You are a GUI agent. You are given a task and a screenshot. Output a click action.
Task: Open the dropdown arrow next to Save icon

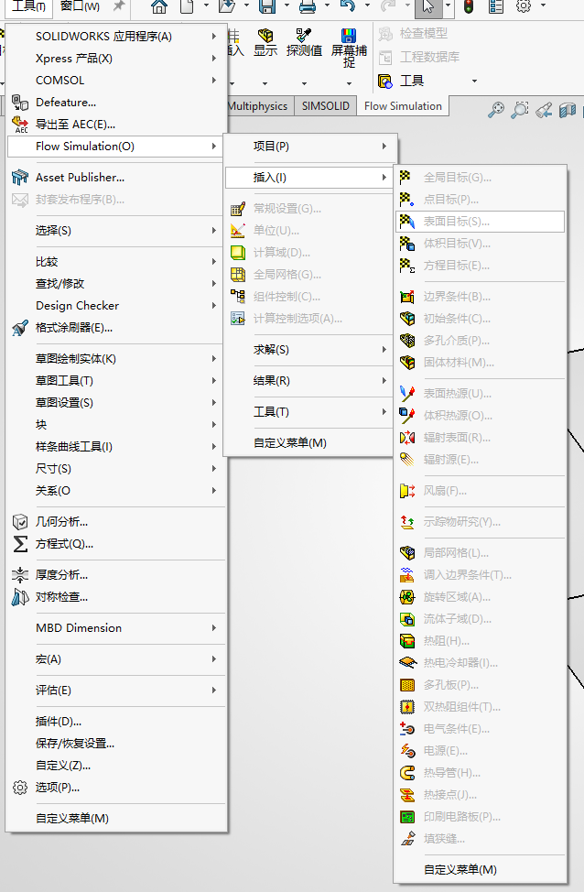point(286,5)
